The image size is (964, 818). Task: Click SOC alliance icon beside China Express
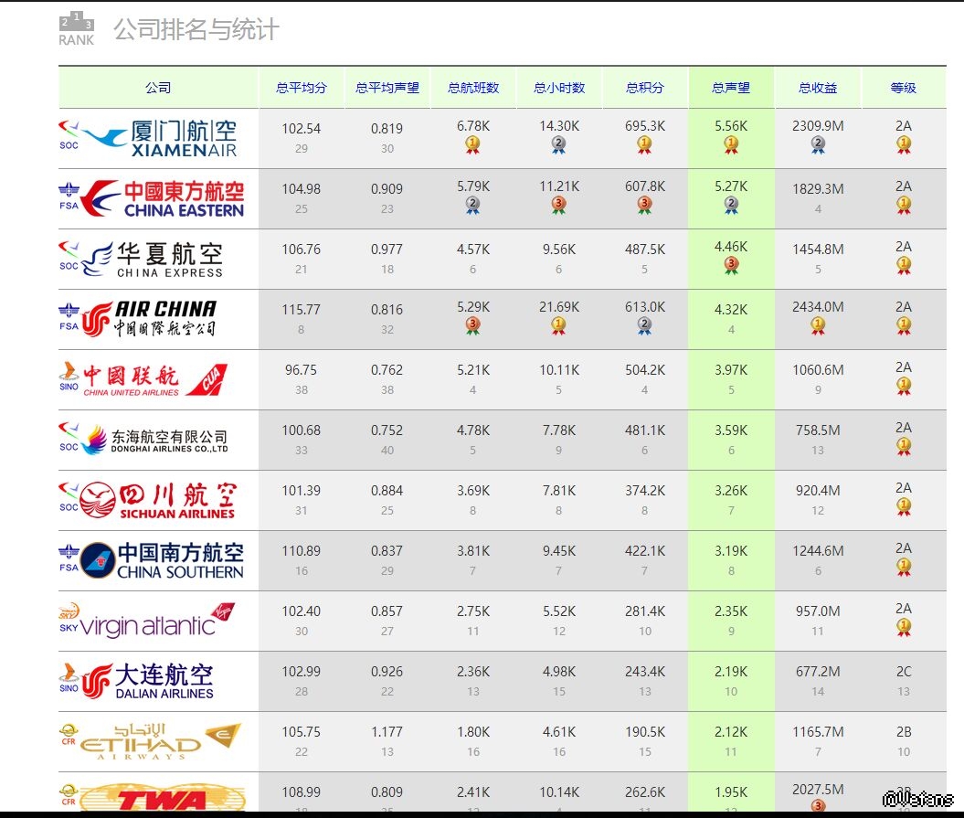69,256
